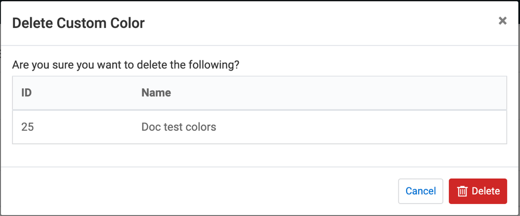
Task: Cancel the custom color deletion
Action: point(420,191)
